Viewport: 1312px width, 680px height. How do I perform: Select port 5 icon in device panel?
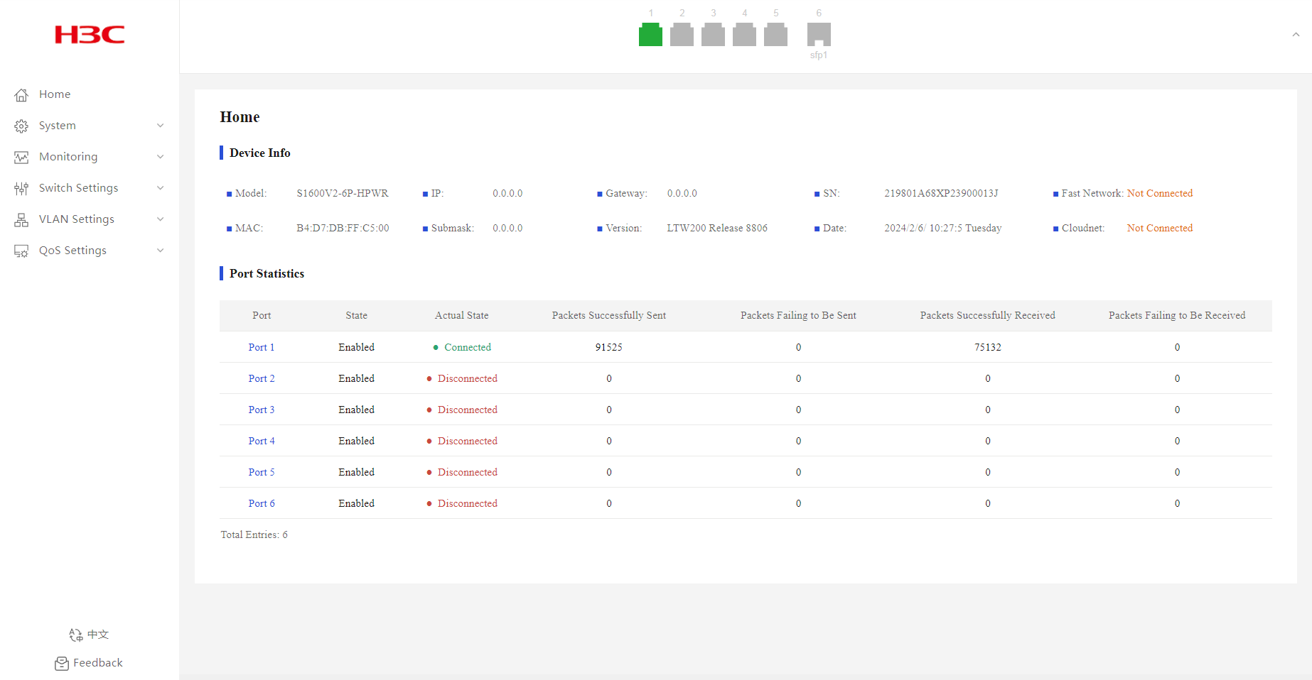pos(775,34)
